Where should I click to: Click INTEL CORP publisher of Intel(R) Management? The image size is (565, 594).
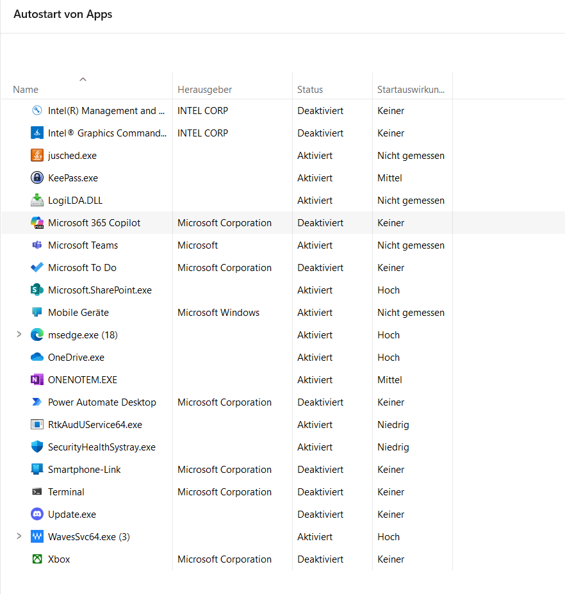point(202,111)
